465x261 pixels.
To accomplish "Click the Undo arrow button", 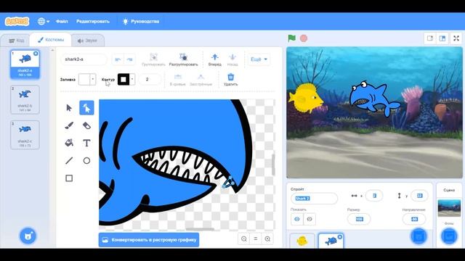I will 118,59.
